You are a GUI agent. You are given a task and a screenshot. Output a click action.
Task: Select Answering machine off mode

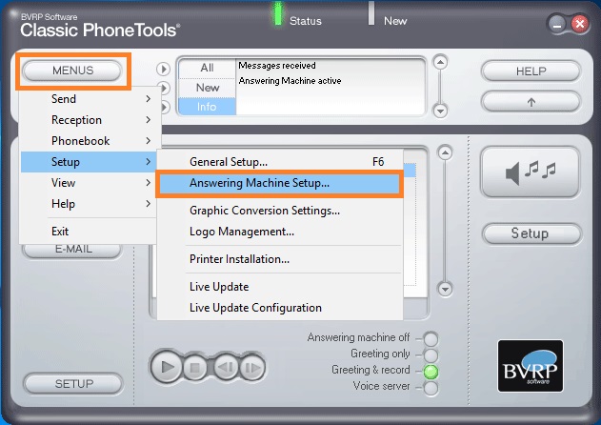(431, 339)
